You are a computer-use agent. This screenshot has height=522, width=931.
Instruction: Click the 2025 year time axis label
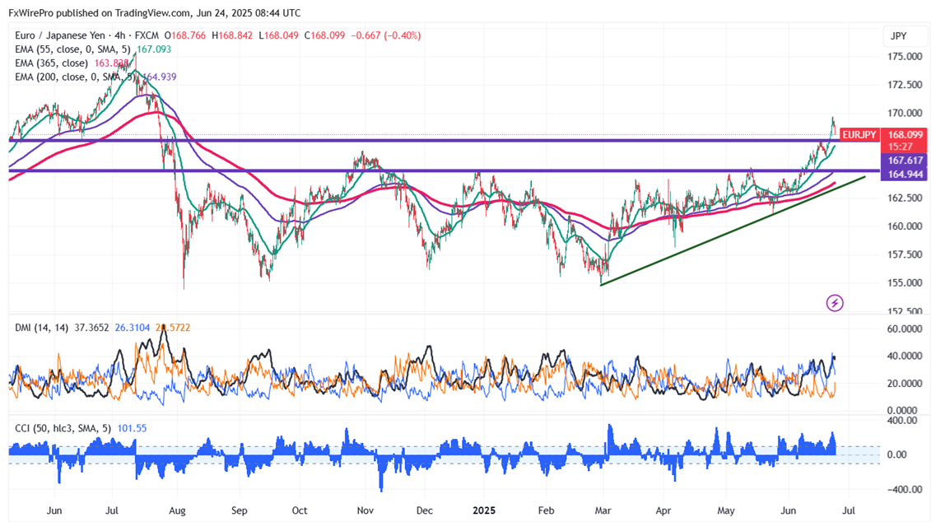pos(484,510)
